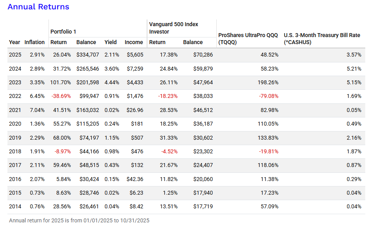Click the $7,259 income value
The width and height of the screenshot is (368, 229).
[135, 69]
